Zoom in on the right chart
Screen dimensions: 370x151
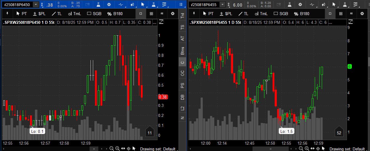click(307, 149)
